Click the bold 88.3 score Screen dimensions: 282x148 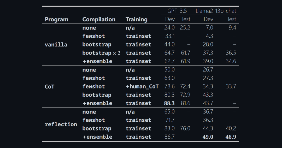[169, 103]
